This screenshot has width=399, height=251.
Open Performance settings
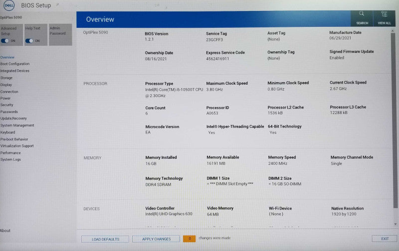click(10, 153)
